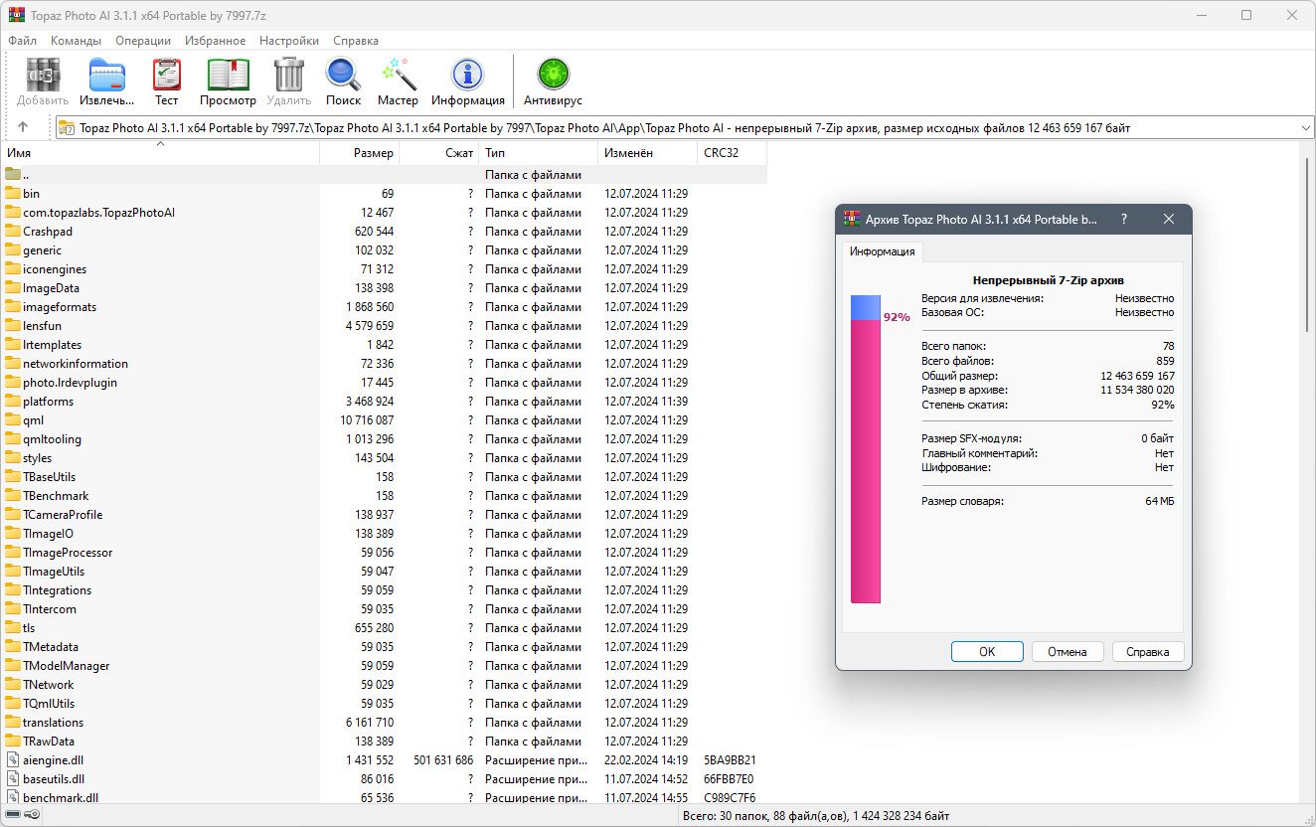Select the Информация tab in dialog

click(882, 251)
